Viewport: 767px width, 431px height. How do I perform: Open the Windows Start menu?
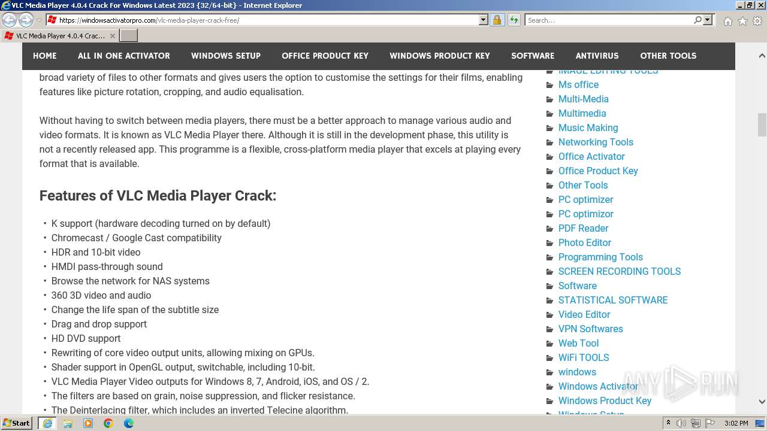pos(17,423)
